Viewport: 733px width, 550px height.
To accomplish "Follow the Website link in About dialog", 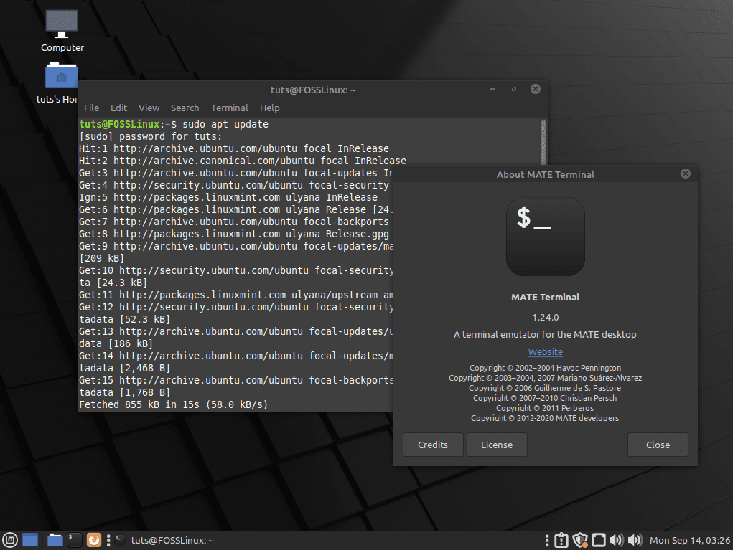I will click(x=546, y=351).
